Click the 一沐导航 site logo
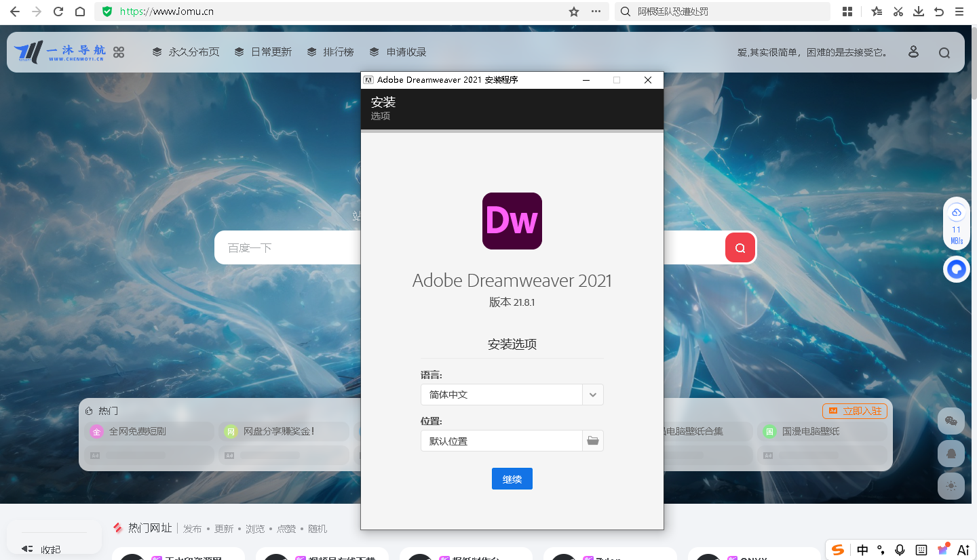Screen dimensions: 977x560 pos(60,52)
